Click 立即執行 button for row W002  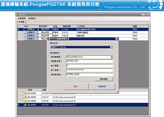pyautogui.click(x=31, y=32)
